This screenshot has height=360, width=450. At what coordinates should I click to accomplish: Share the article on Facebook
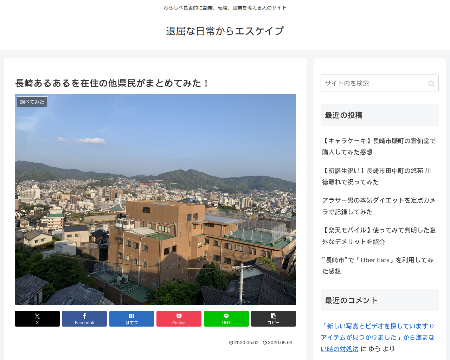click(x=84, y=319)
